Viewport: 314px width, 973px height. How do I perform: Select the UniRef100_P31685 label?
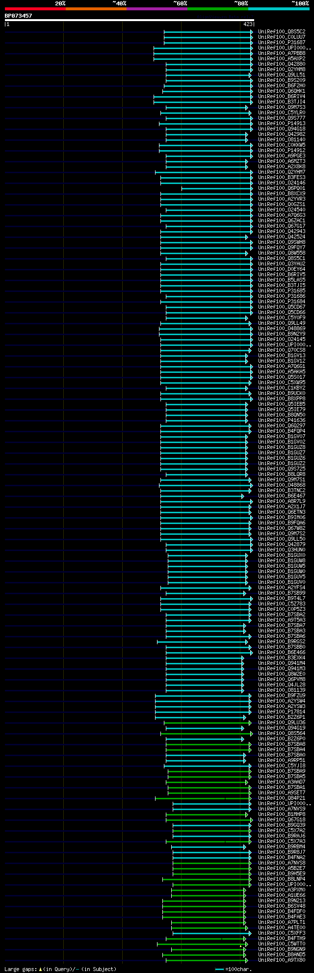pyautogui.click(x=282, y=290)
